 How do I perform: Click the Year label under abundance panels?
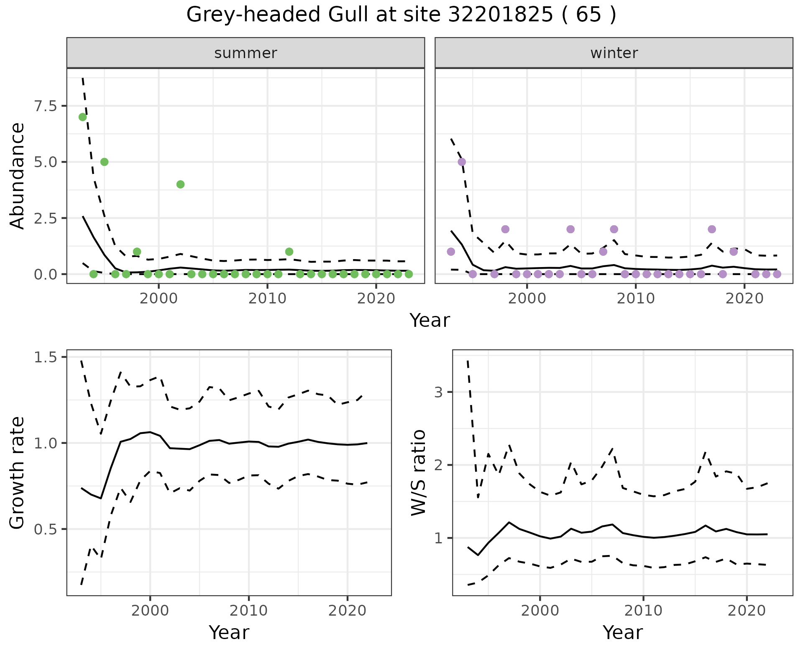point(430,321)
